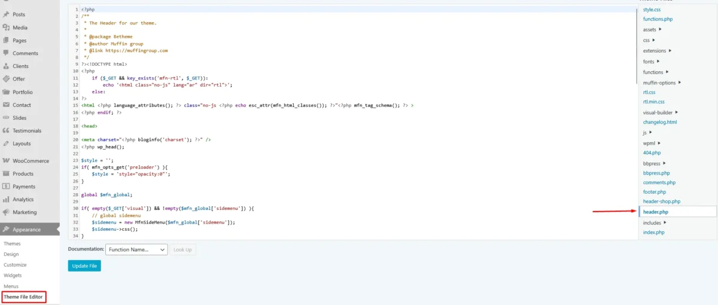Expand the css folder

(649, 40)
